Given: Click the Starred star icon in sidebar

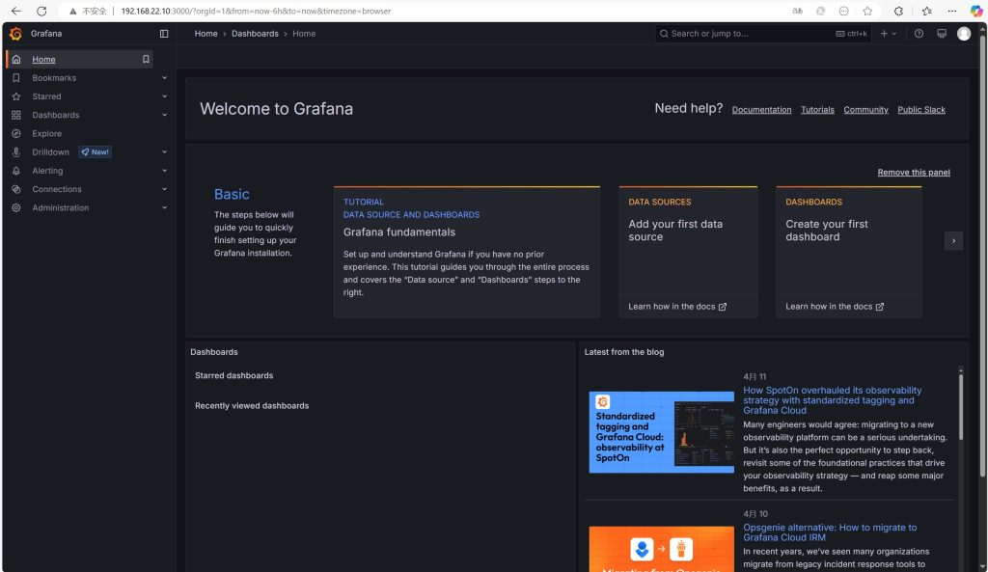Looking at the screenshot, I should click(16, 96).
